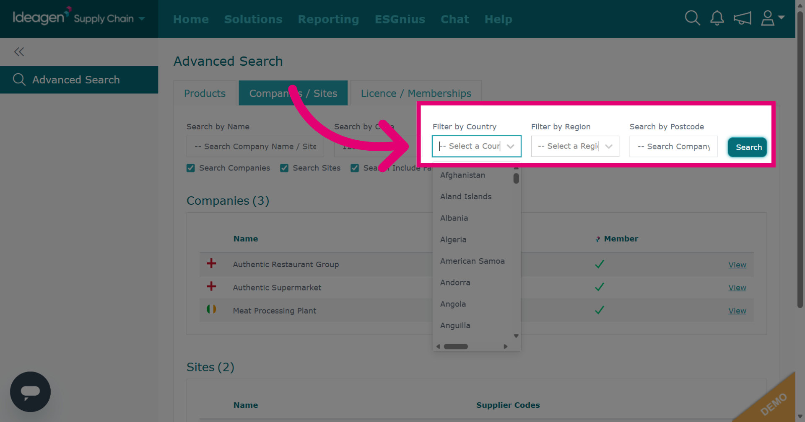The width and height of the screenshot is (805, 422).
Task: Click country list scroll down arrow
Action: click(x=516, y=336)
